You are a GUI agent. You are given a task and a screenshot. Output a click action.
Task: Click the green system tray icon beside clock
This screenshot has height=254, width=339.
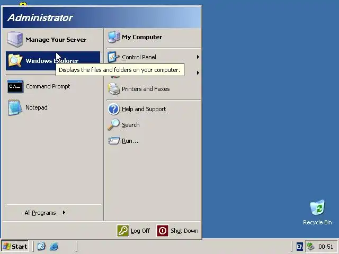(311, 246)
